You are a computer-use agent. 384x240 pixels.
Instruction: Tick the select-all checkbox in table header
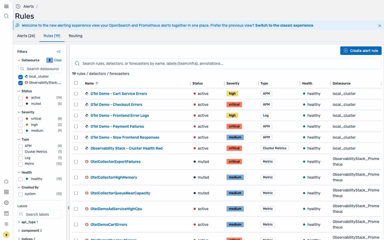coord(76,83)
